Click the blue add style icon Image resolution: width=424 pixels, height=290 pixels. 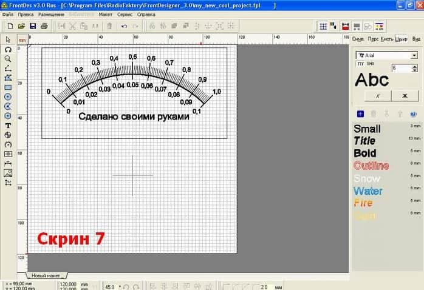point(360,114)
